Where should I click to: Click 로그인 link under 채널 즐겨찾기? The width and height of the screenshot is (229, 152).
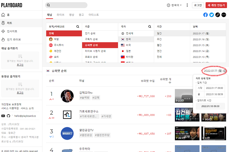20,65
